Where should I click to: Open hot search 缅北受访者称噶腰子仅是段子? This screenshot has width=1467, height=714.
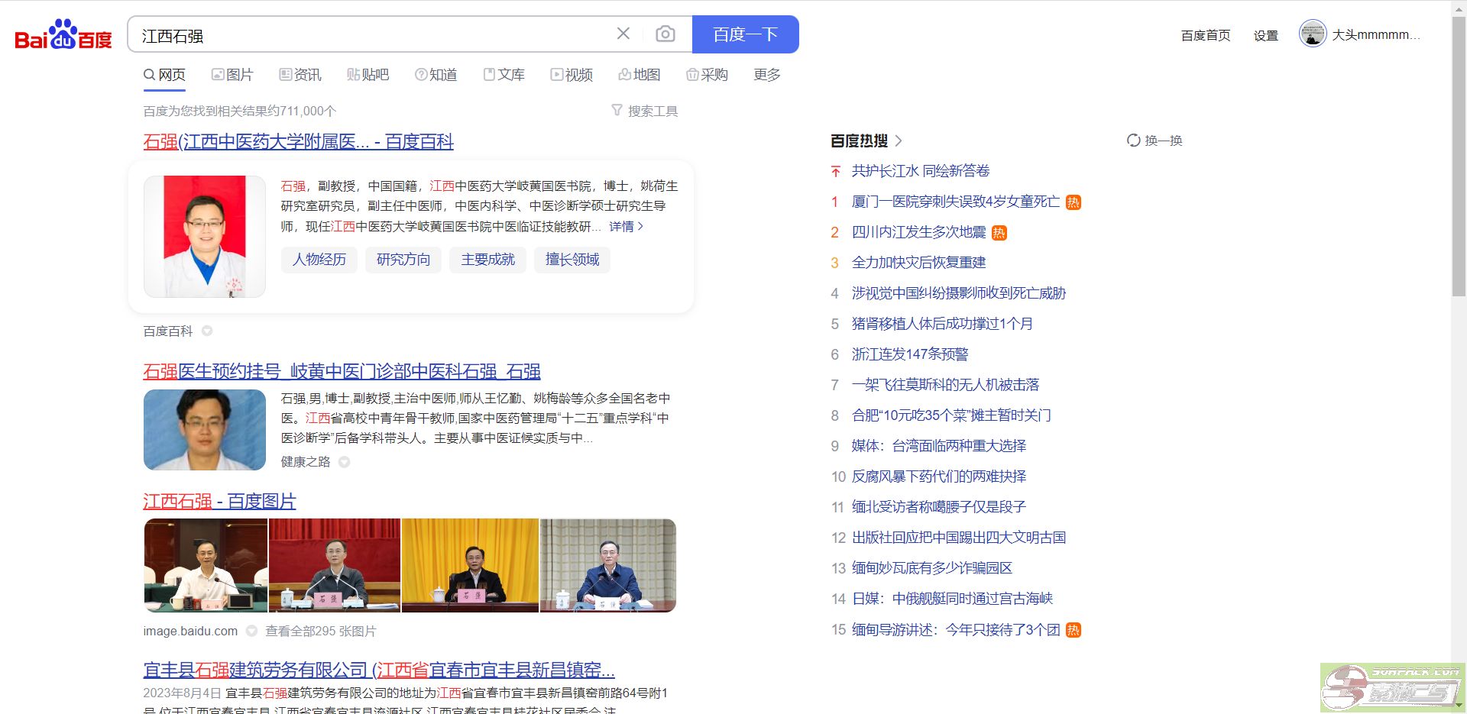[x=939, y=507]
